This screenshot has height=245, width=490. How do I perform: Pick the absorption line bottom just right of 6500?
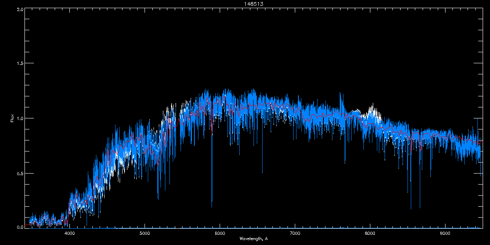(x=262, y=172)
